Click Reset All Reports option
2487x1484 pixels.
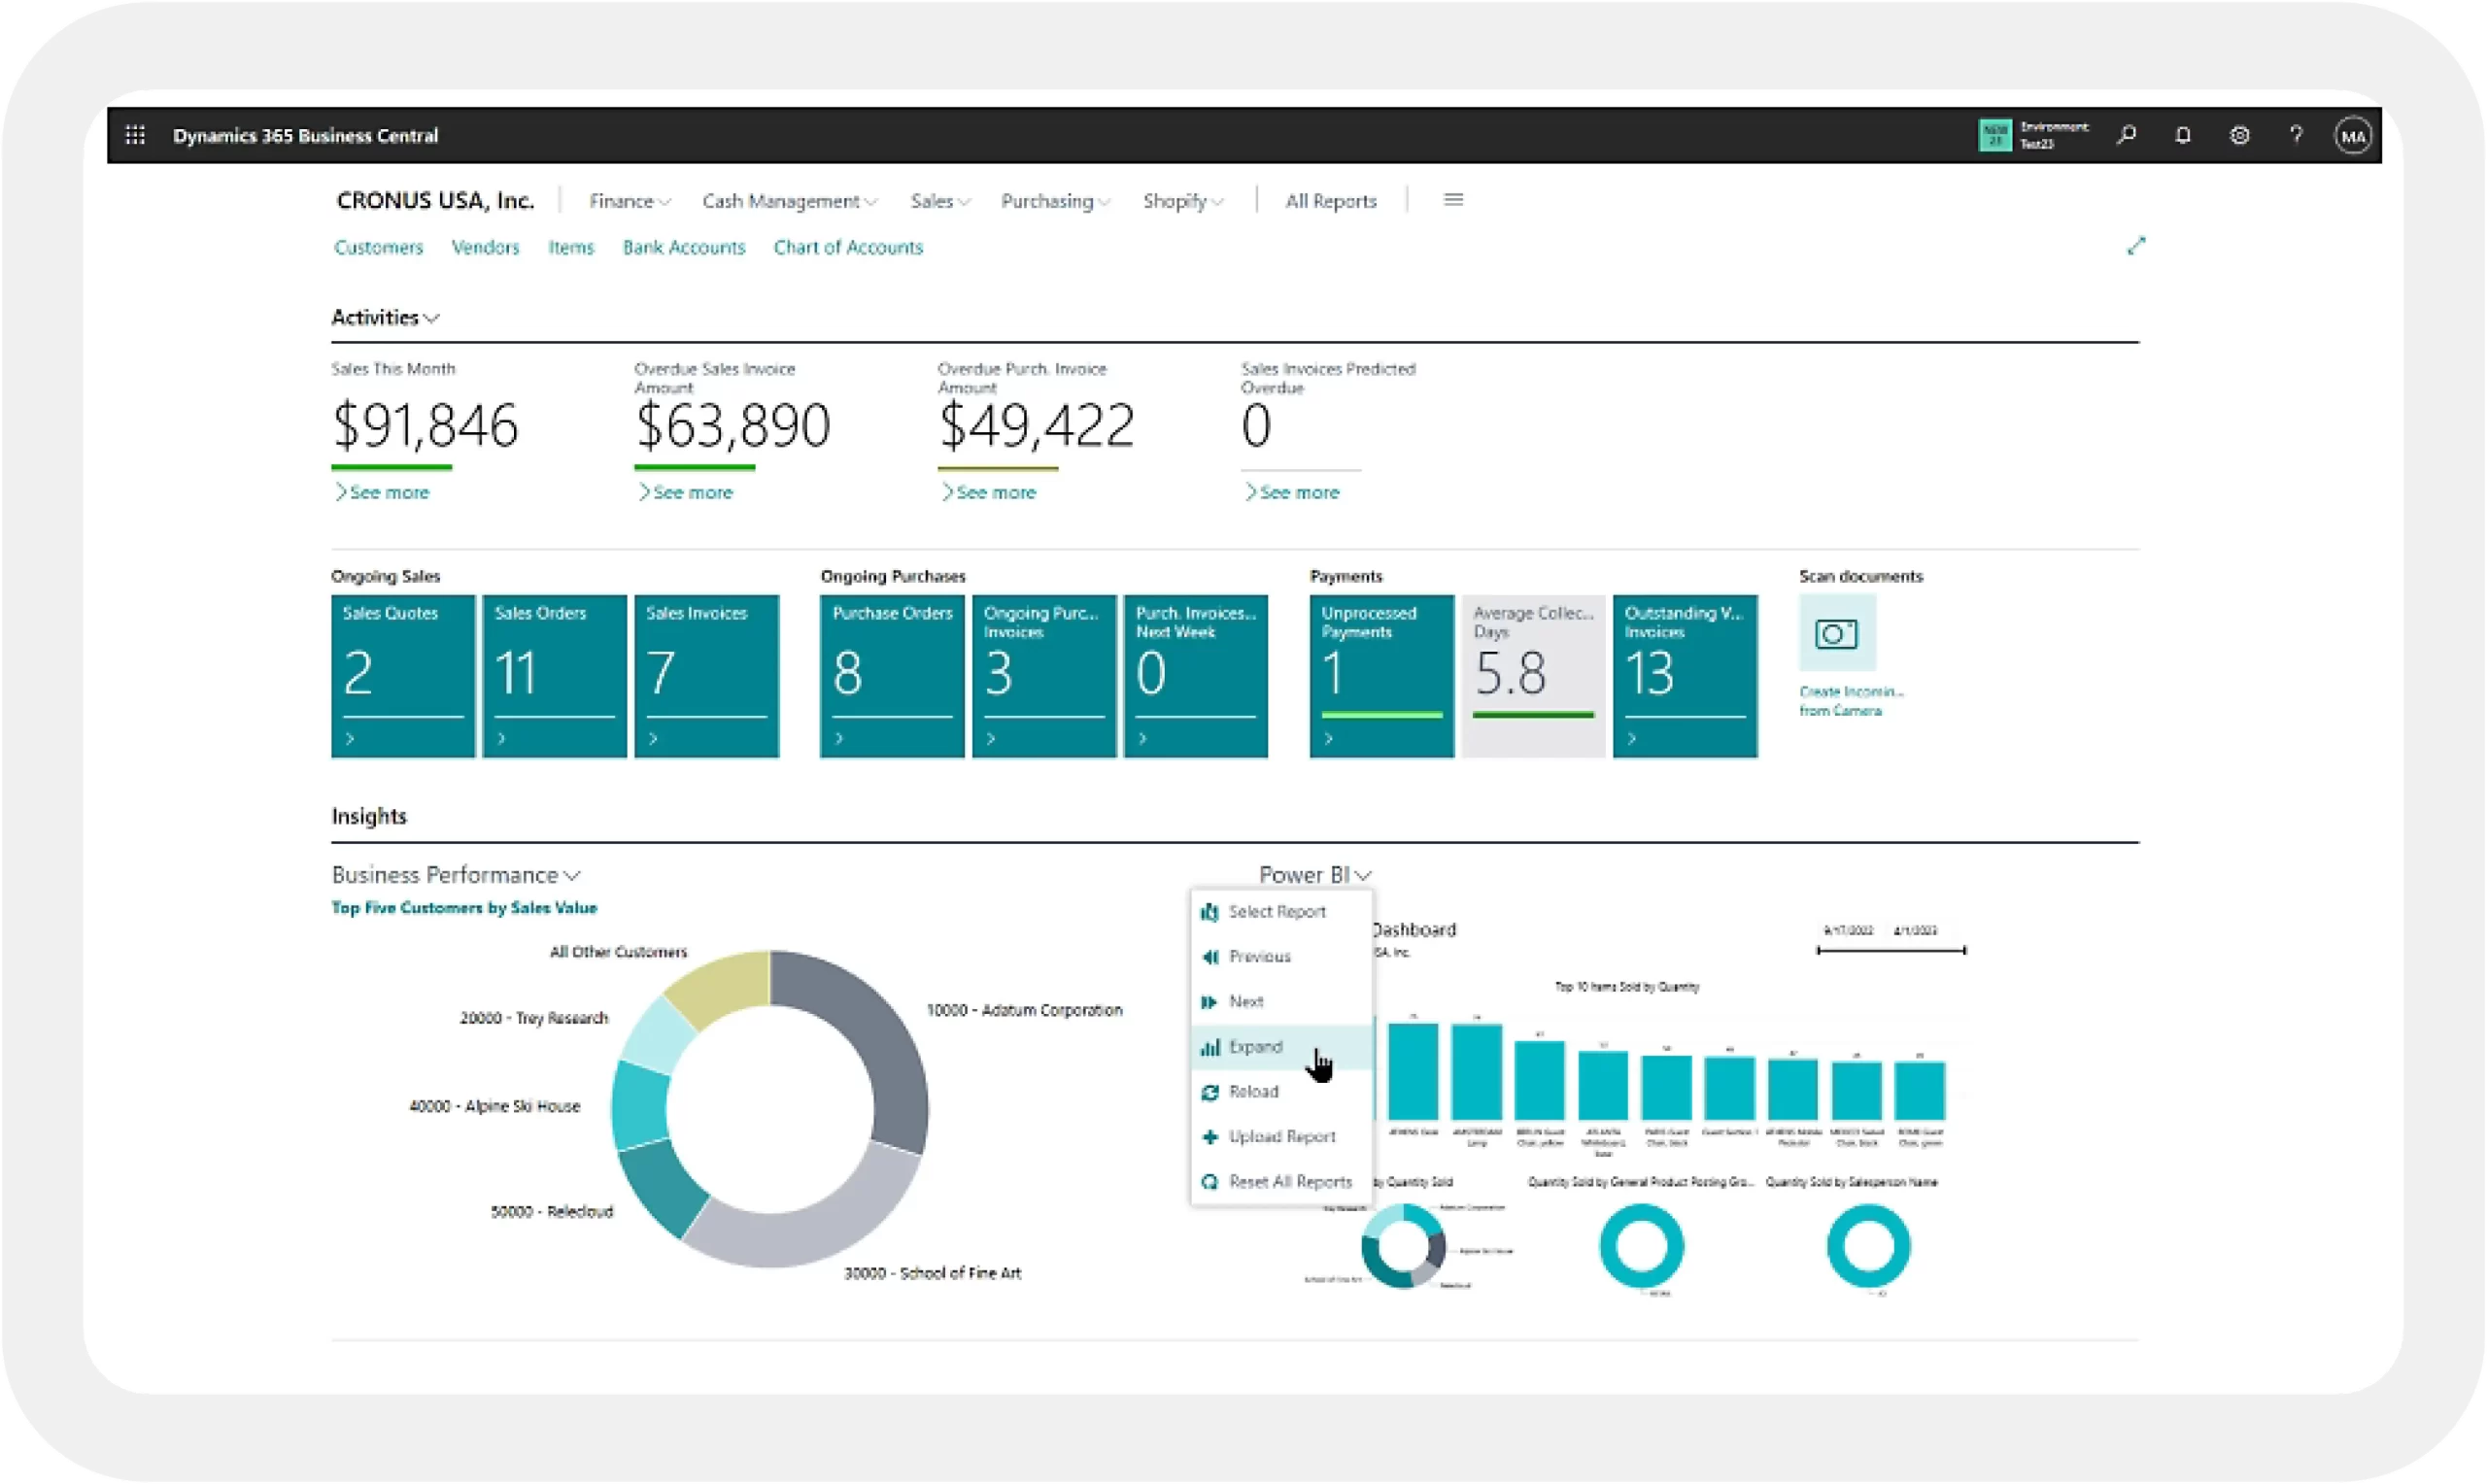[1289, 1182]
